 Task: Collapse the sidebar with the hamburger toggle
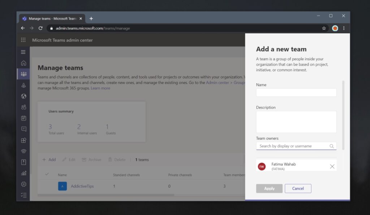23,52
